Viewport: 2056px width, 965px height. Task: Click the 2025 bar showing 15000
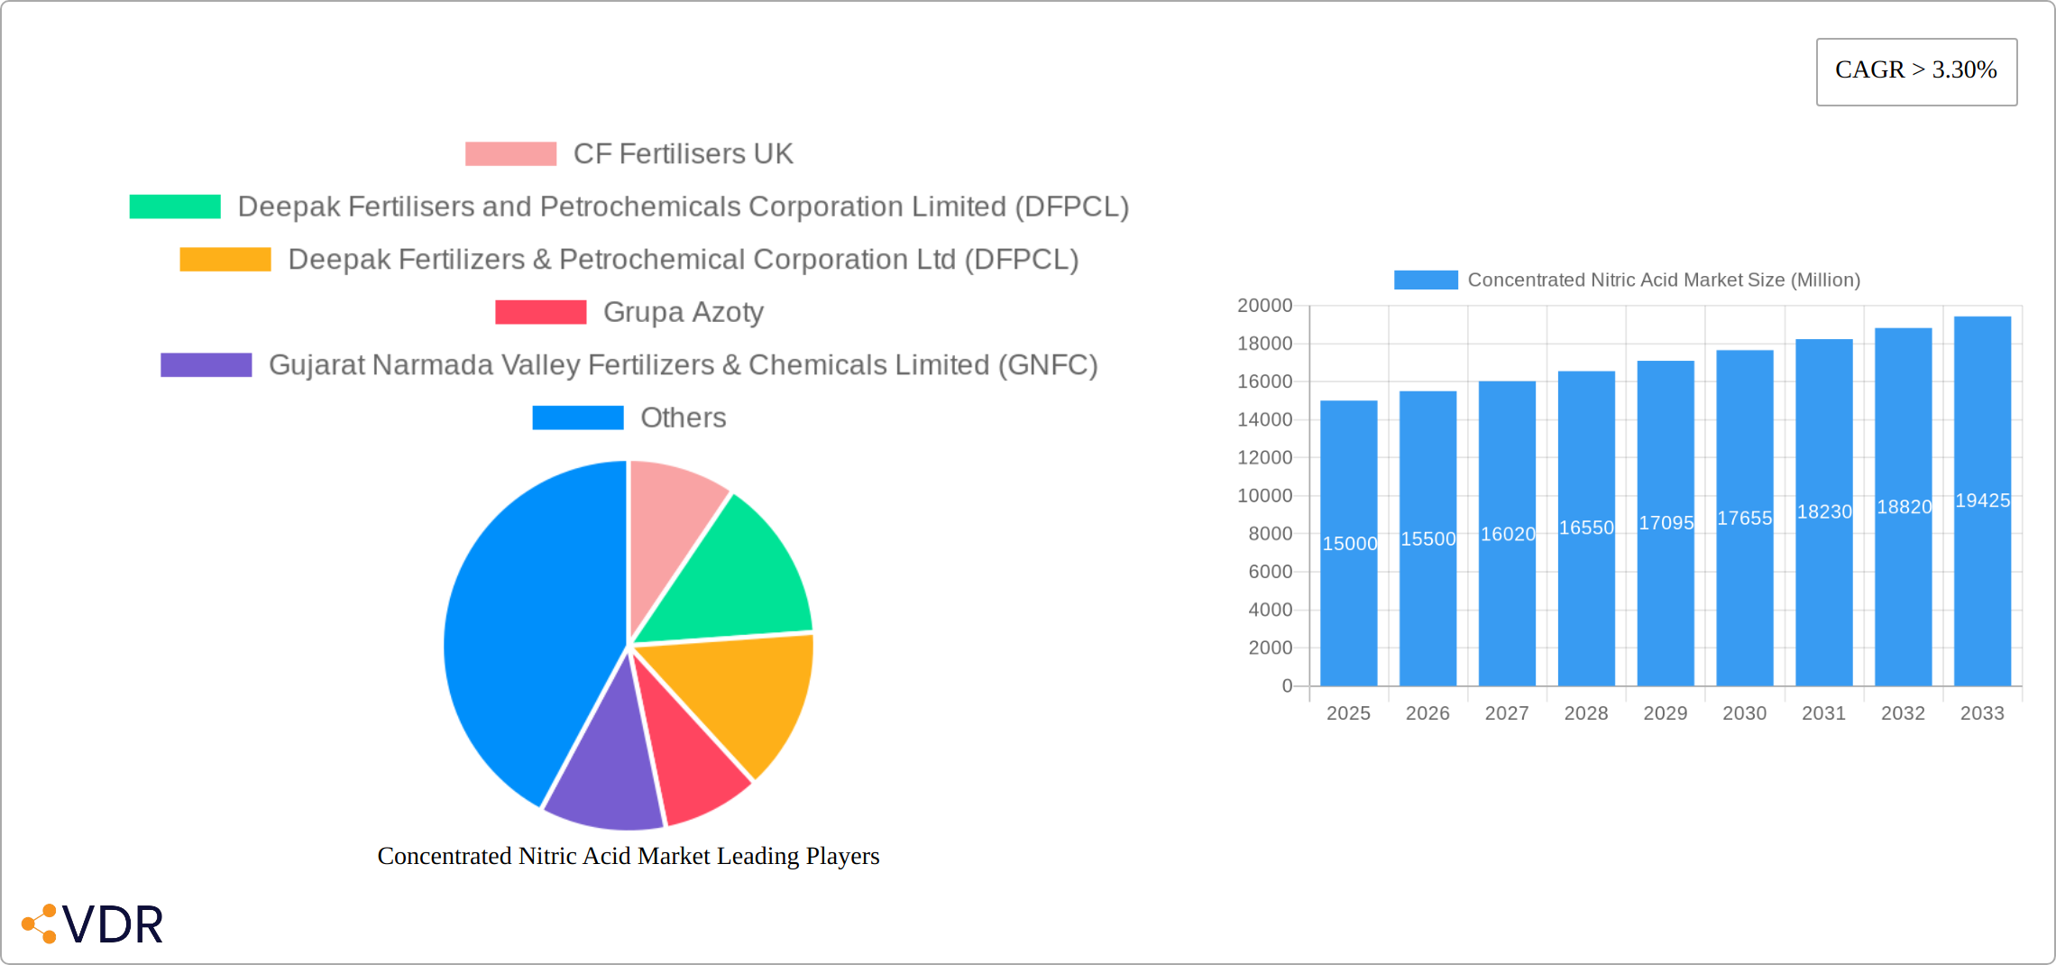point(1349,543)
